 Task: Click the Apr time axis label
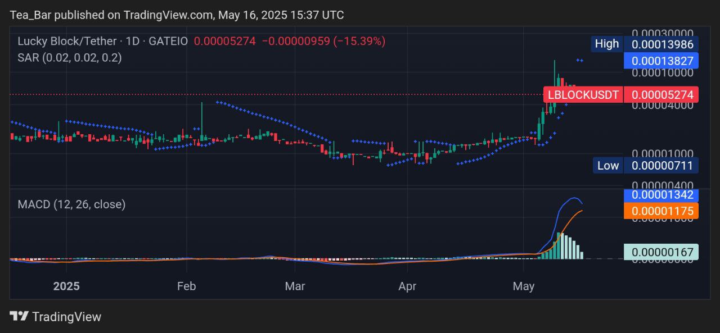point(407,286)
